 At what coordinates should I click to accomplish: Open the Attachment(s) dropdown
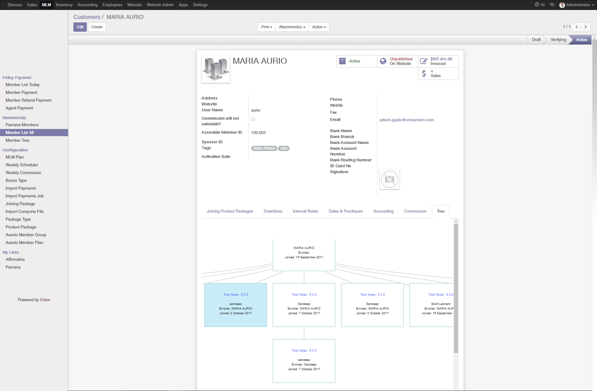click(292, 27)
